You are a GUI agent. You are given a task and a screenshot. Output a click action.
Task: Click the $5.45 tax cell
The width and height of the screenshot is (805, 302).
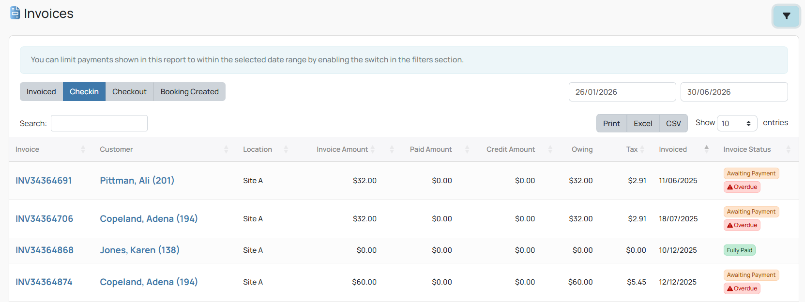(x=637, y=282)
